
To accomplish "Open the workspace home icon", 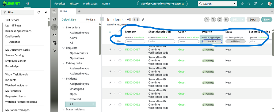I will [55, 12].
